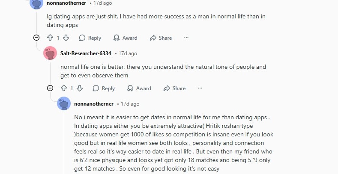Collapse nonnanotherner's comment thread
This screenshot has width=338, height=174.
(36, 38)
